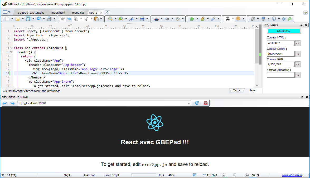Save file with the floppy disk icon
Viewport: 310px width, 178px height.
pos(28,19)
